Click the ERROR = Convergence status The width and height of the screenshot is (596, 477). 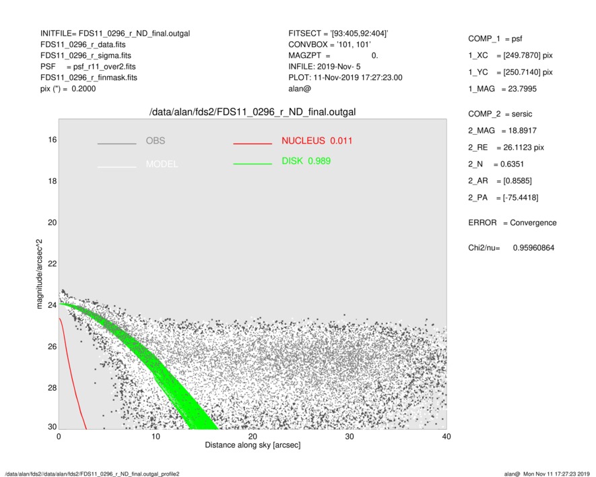pos(512,223)
